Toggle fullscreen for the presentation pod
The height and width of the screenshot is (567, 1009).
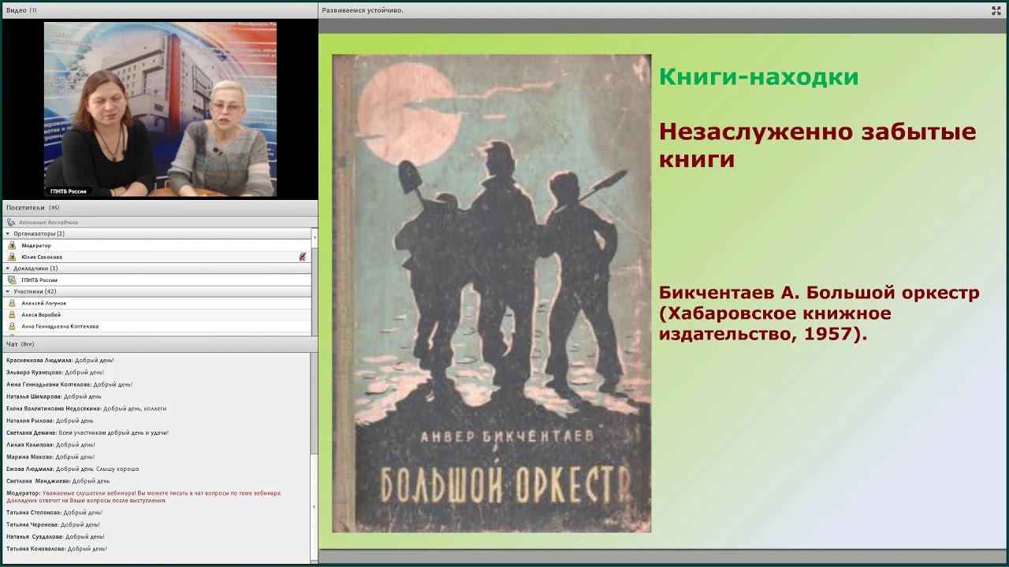tap(996, 10)
